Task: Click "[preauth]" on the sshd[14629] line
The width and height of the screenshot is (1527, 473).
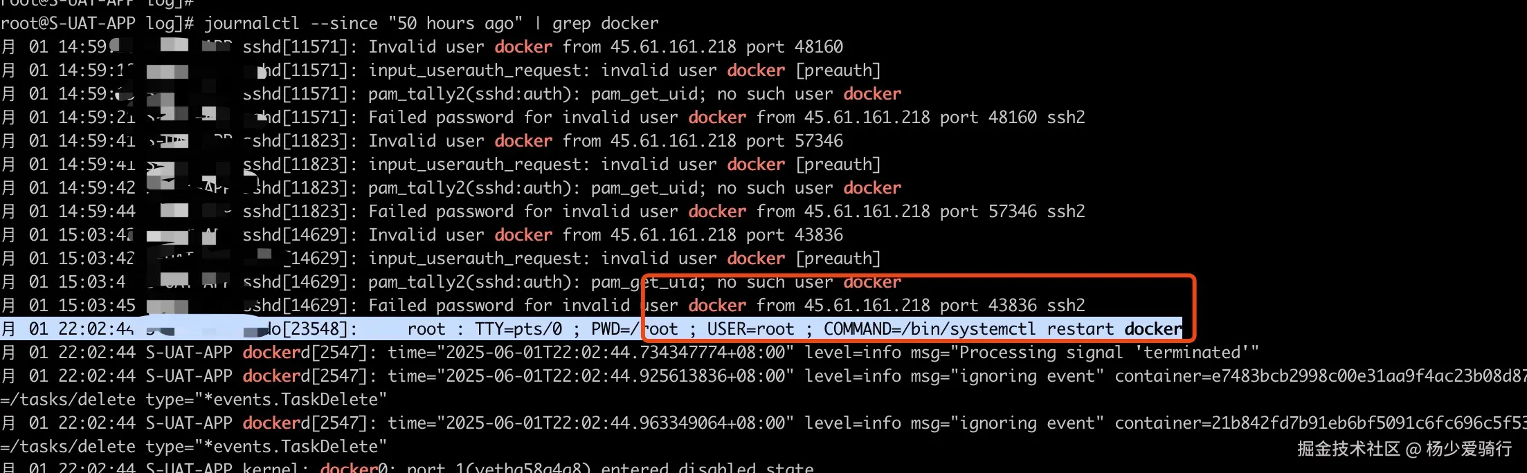Action: pyautogui.click(x=838, y=259)
